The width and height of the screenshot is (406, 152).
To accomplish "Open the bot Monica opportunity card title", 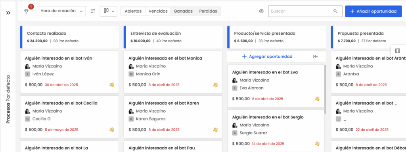I will [x=165, y=58].
